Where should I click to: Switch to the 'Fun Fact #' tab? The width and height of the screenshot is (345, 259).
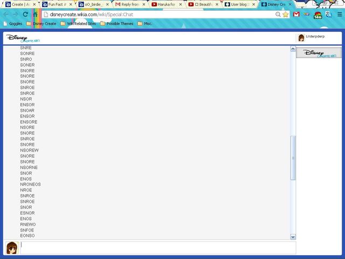click(56, 4)
